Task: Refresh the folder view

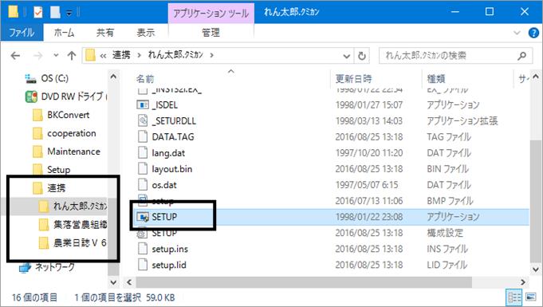Action: [361, 56]
